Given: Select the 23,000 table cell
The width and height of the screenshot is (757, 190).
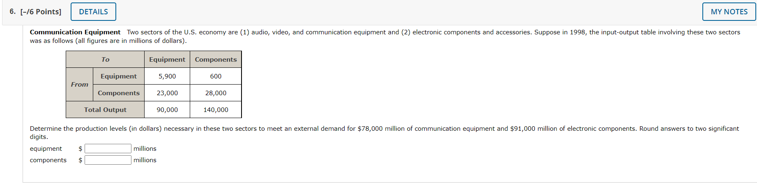Looking at the screenshot, I should [x=167, y=93].
